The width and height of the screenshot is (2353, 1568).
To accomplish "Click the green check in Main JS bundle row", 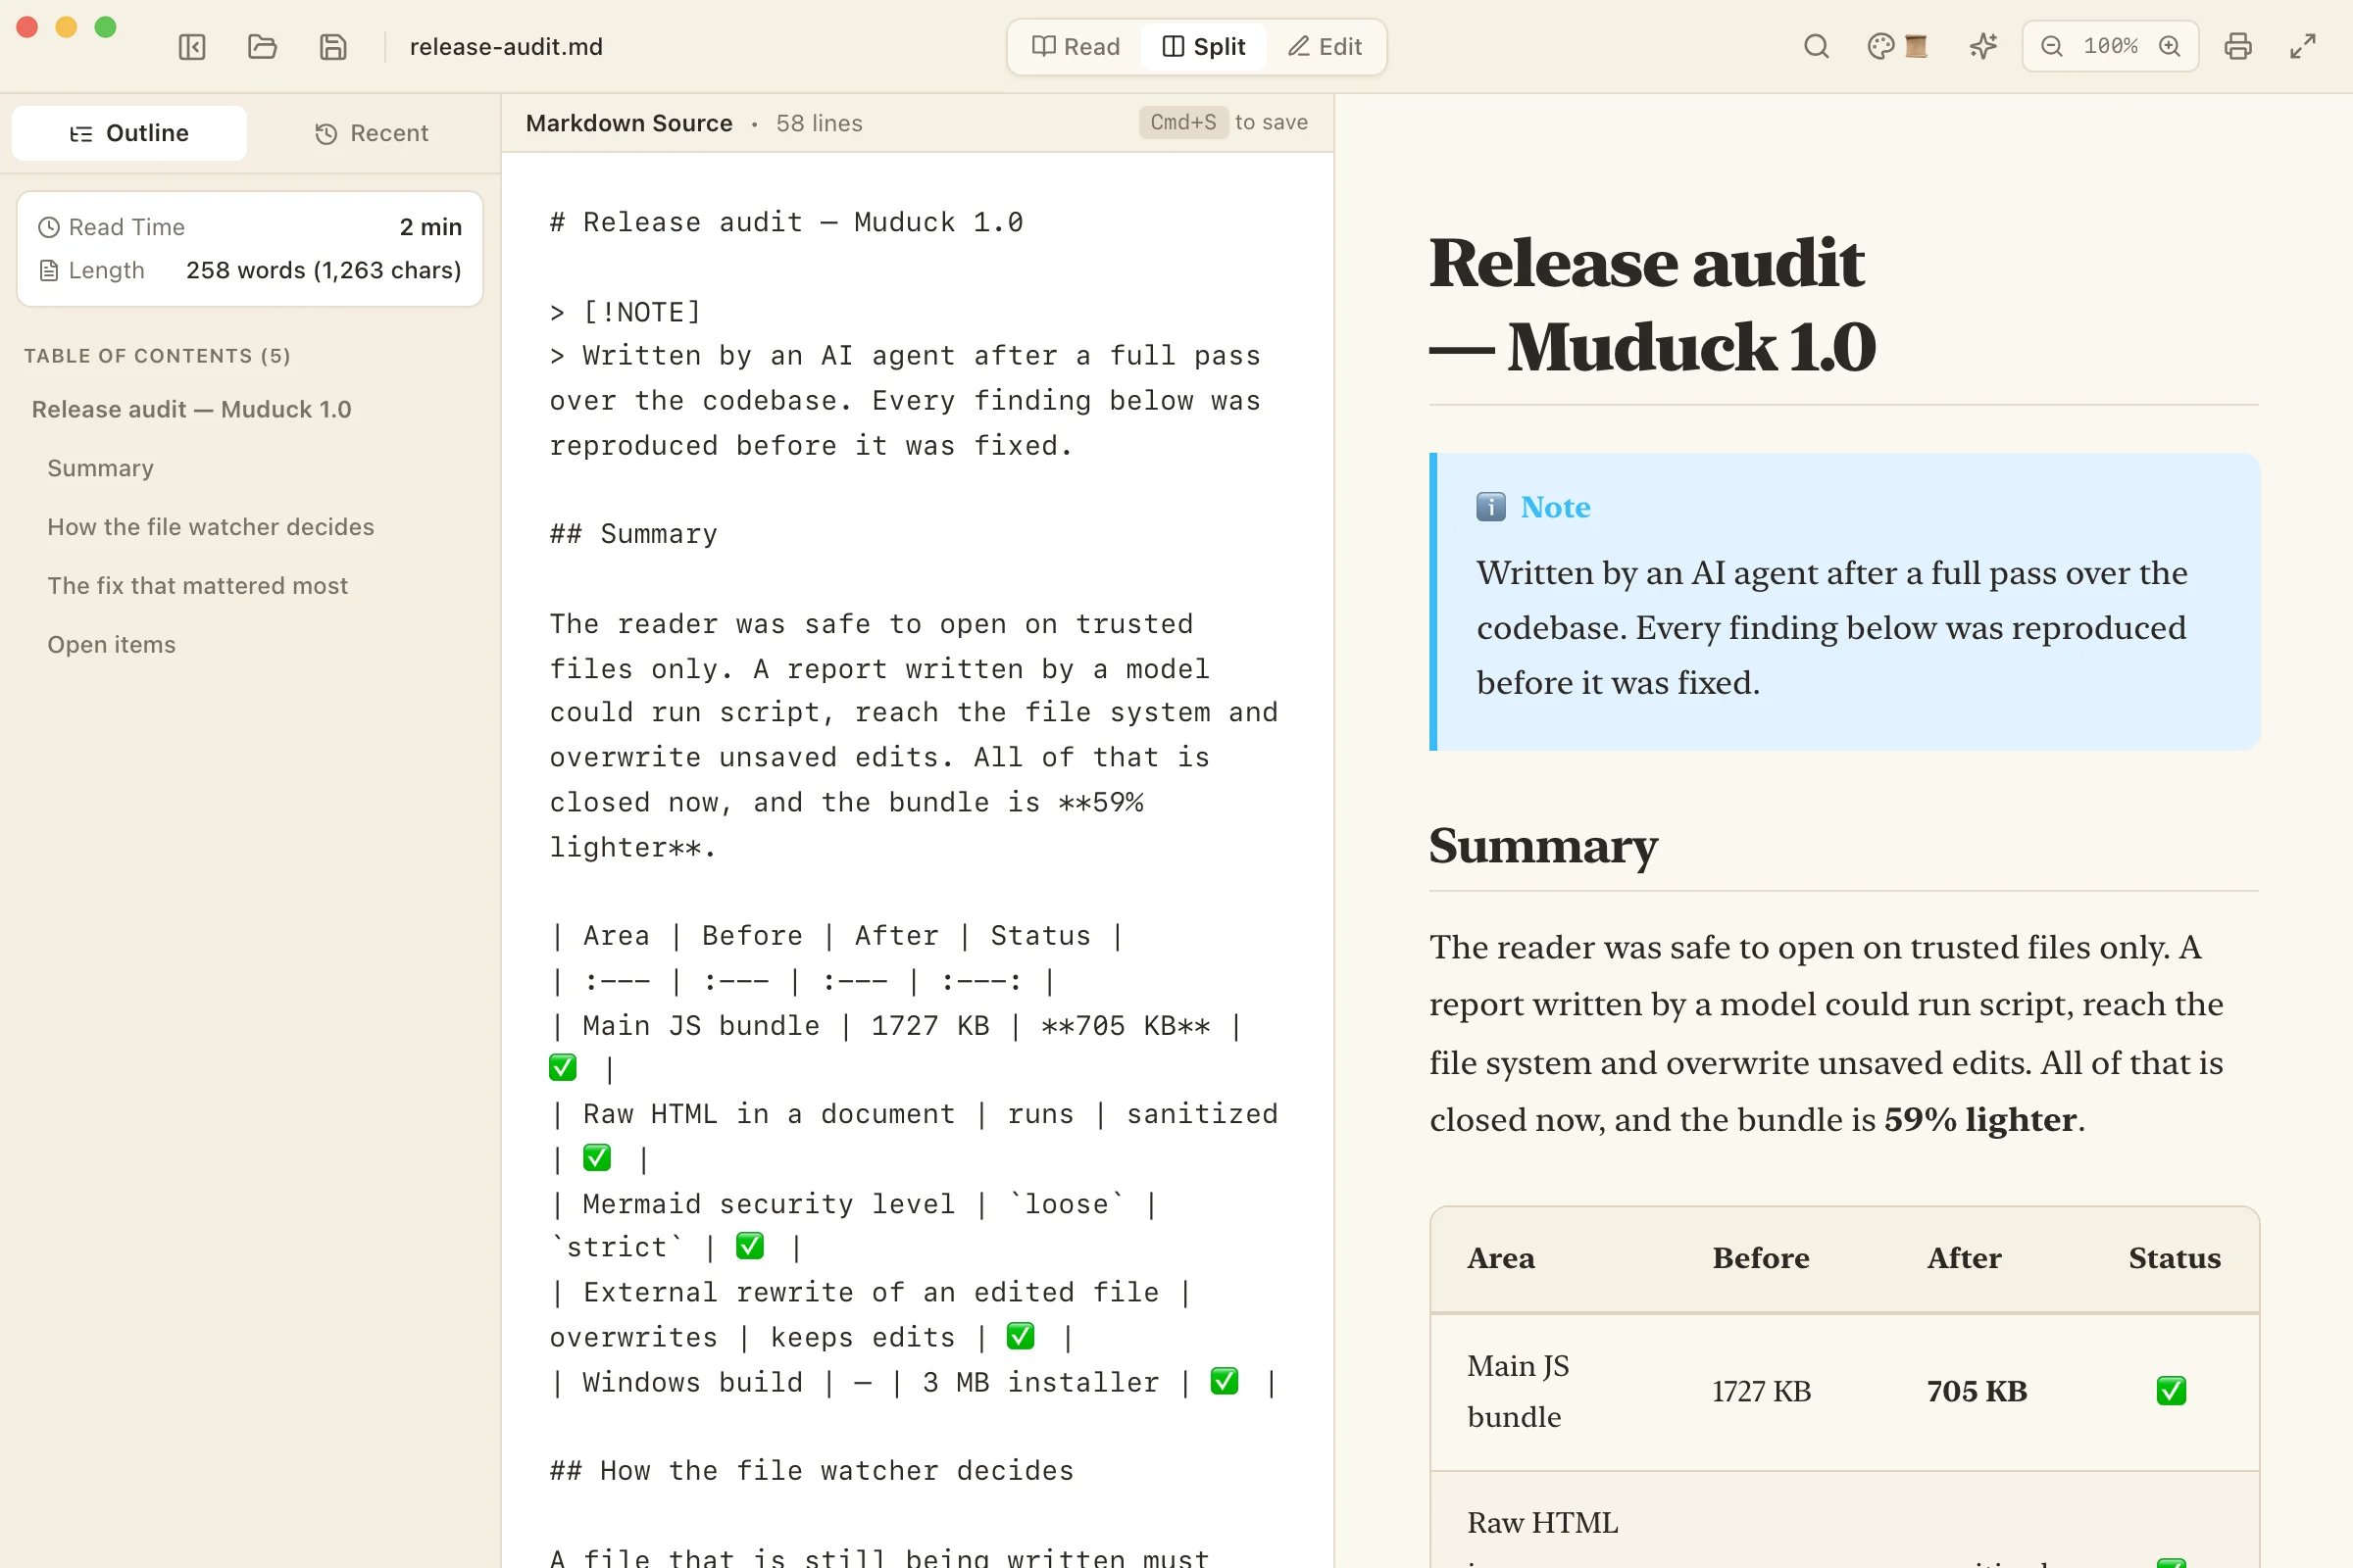I will click(2171, 1391).
